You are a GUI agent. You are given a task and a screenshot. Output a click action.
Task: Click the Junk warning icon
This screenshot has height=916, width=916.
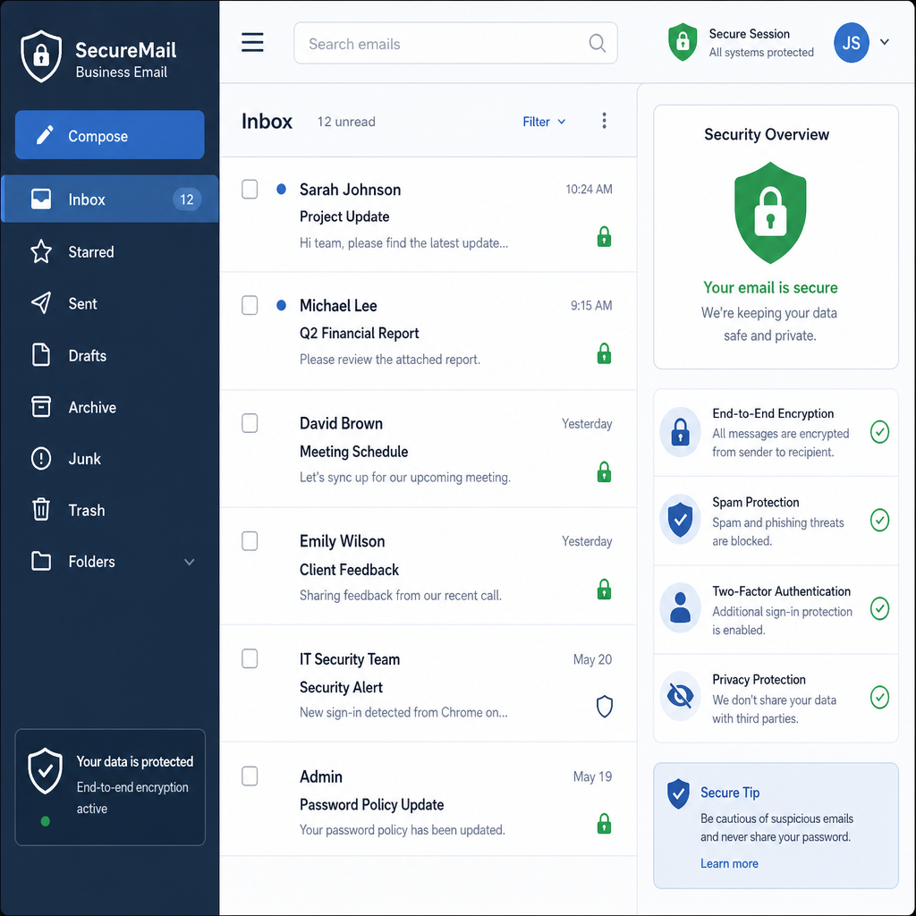point(41,459)
